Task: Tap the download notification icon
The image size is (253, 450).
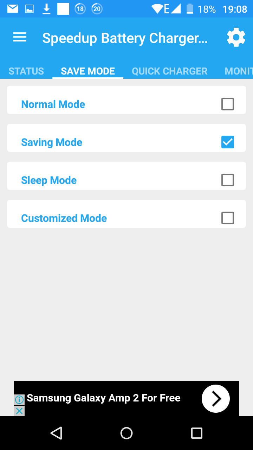Action: (x=46, y=9)
